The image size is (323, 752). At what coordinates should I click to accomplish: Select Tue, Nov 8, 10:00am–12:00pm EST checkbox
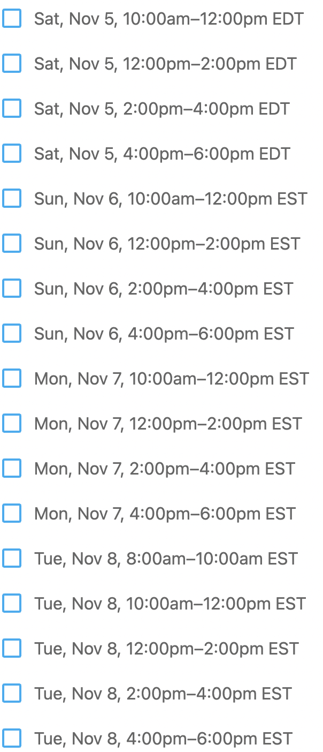[12, 604]
